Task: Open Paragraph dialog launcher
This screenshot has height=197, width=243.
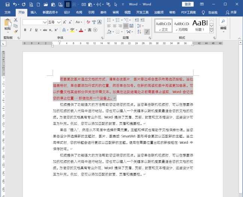Action: [x=150, y=38]
